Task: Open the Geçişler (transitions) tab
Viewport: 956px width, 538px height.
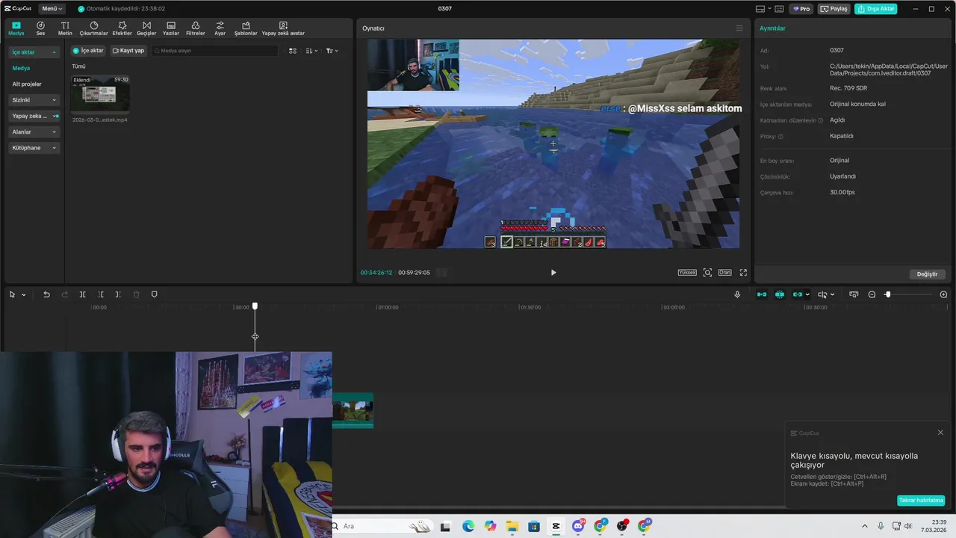Action: [146, 28]
